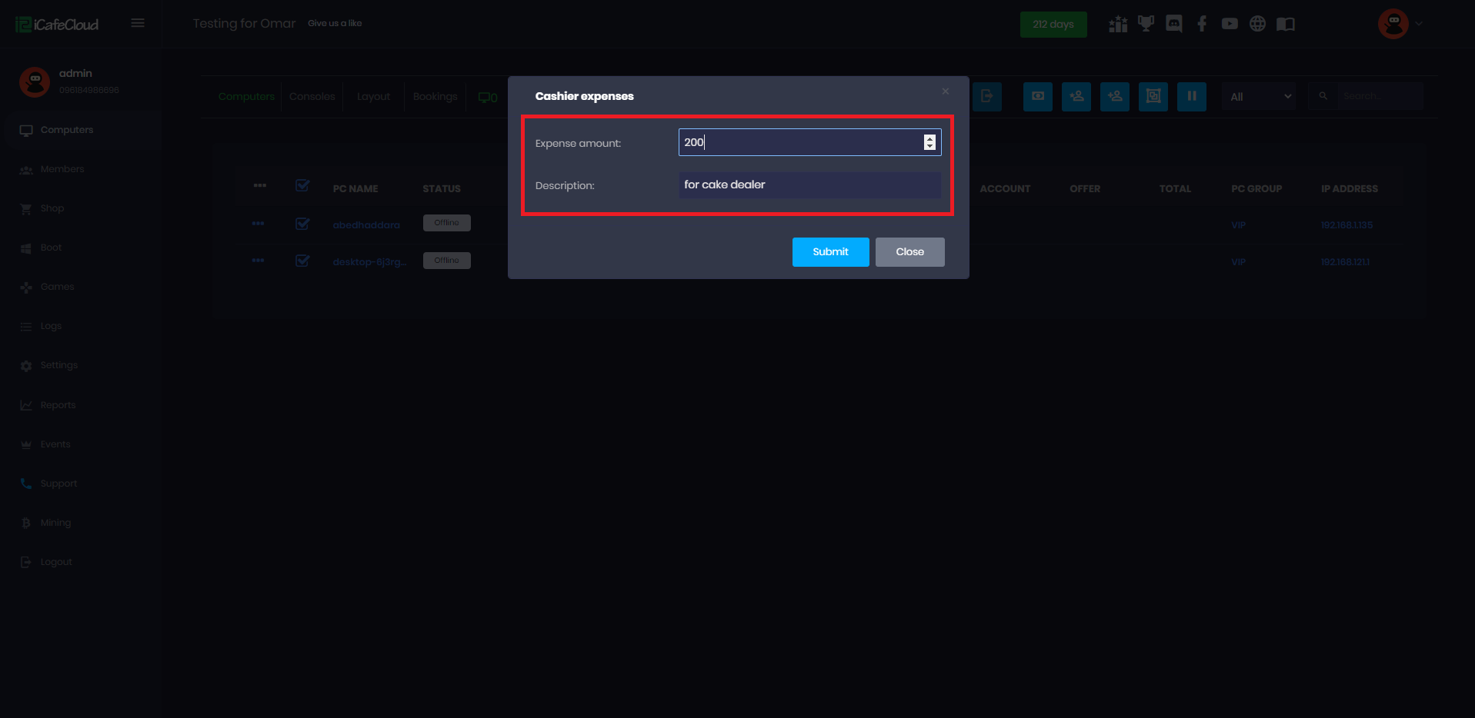The image size is (1475, 718).
Task: Increase expense amount with the stepper arrow
Action: [929, 138]
